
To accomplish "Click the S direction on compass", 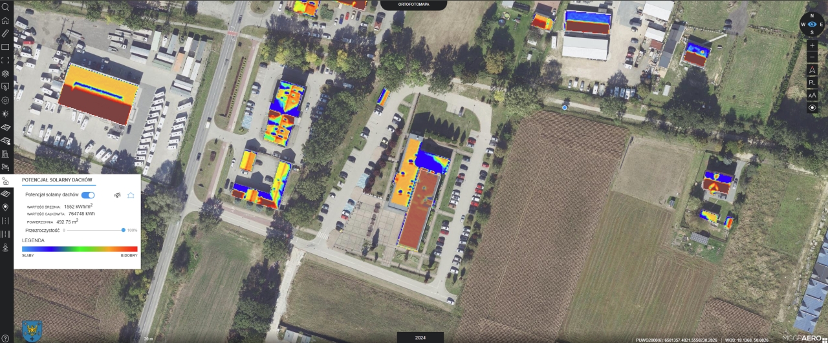I will pyautogui.click(x=812, y=33).
